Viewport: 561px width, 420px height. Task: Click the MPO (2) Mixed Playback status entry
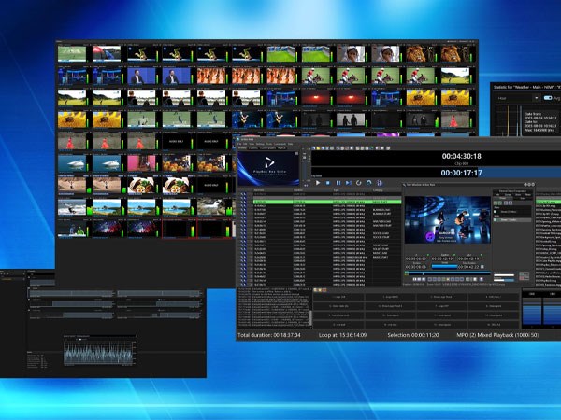pos(497,335)
